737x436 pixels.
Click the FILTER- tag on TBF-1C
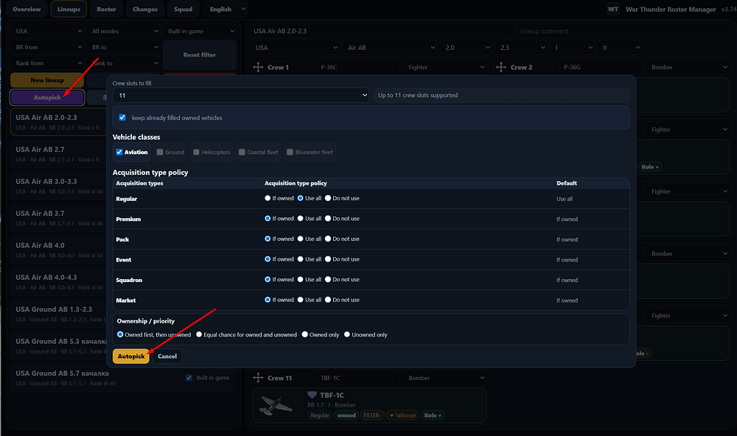pyautogui.click(x=371, y=415)
